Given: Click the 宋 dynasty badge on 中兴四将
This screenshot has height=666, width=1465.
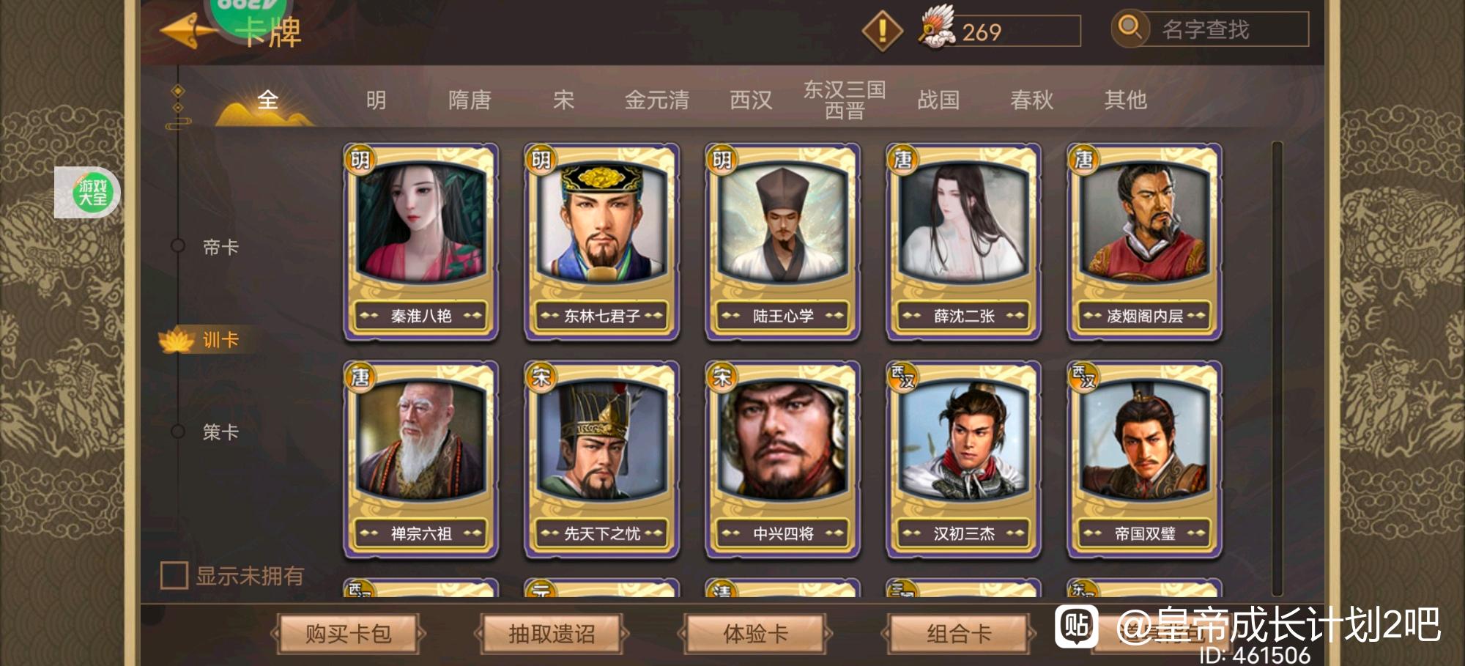Looking at the screenshot, I should (x=722, y=377).
